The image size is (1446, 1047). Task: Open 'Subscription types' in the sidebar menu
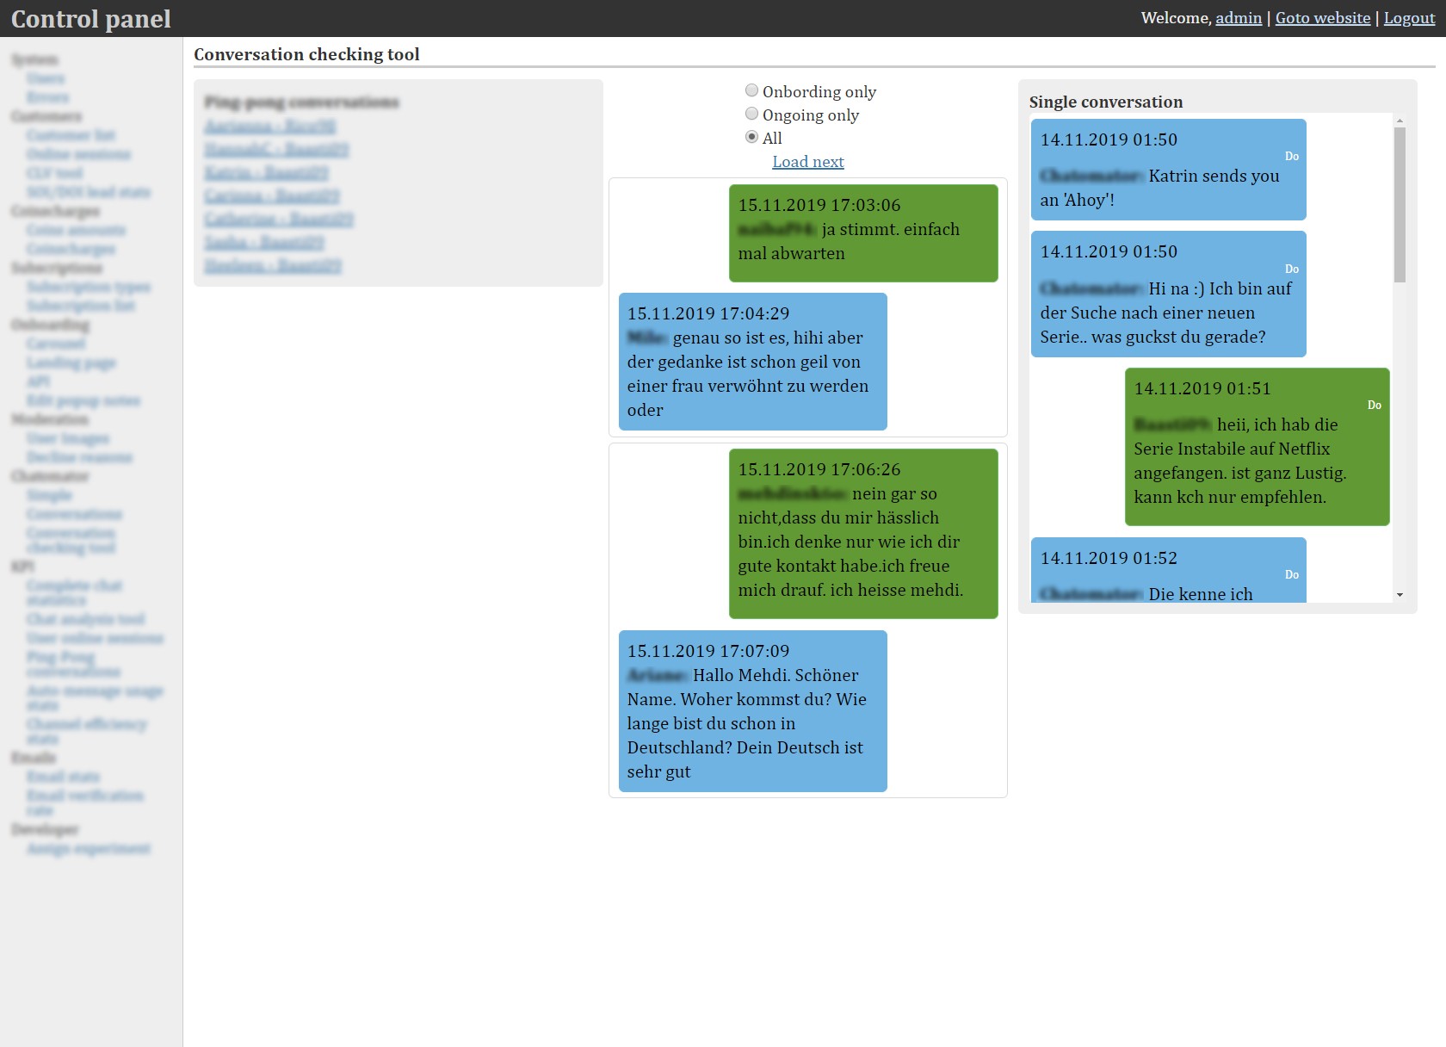coord(88,287)
